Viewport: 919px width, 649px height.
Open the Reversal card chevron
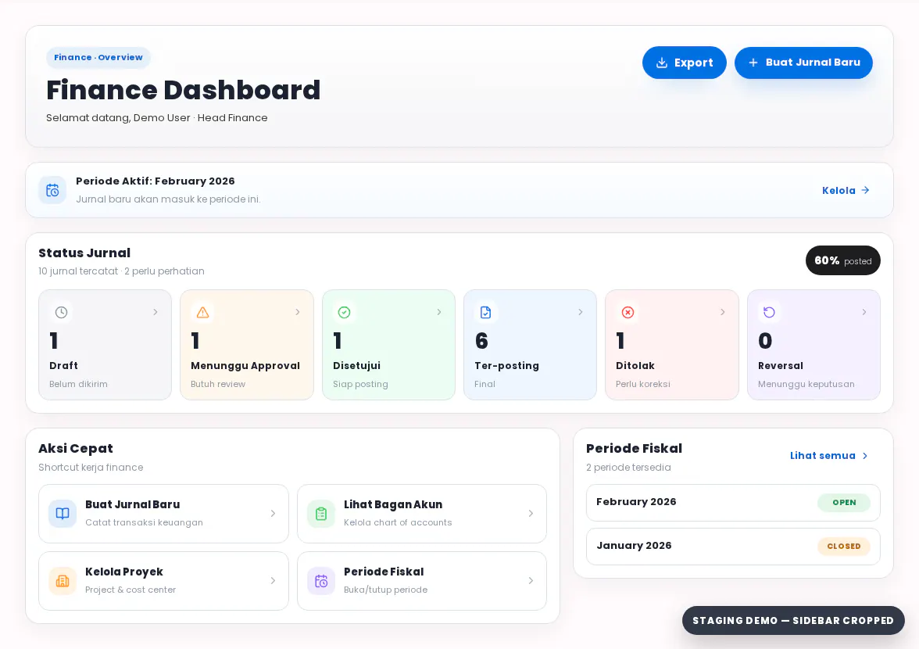(x=864, y=312)
